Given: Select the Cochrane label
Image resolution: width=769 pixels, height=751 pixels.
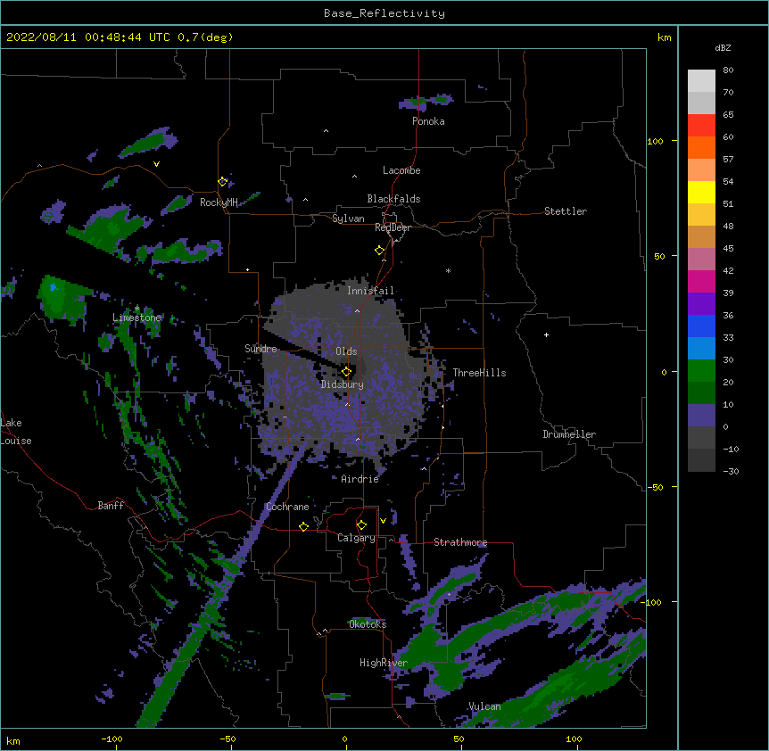Looking at the screenshot, I should click(x=287, y=507).
